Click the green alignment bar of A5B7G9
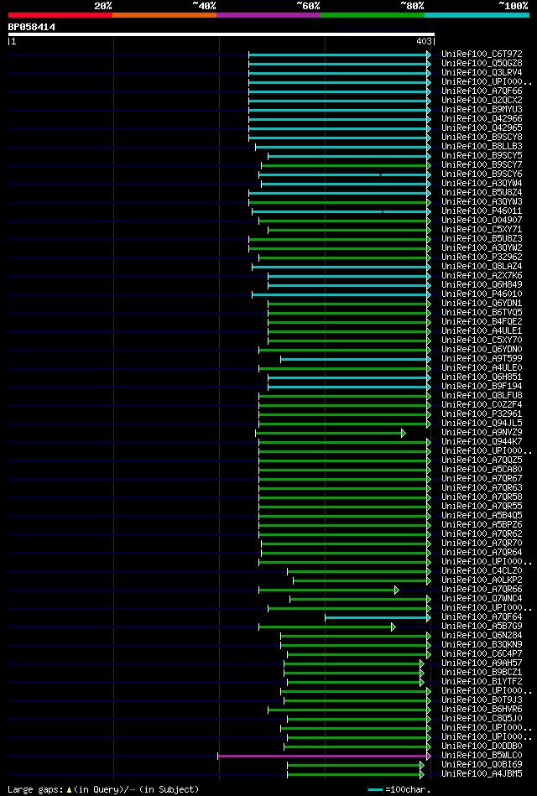The image size is (537, 796). 327,627
